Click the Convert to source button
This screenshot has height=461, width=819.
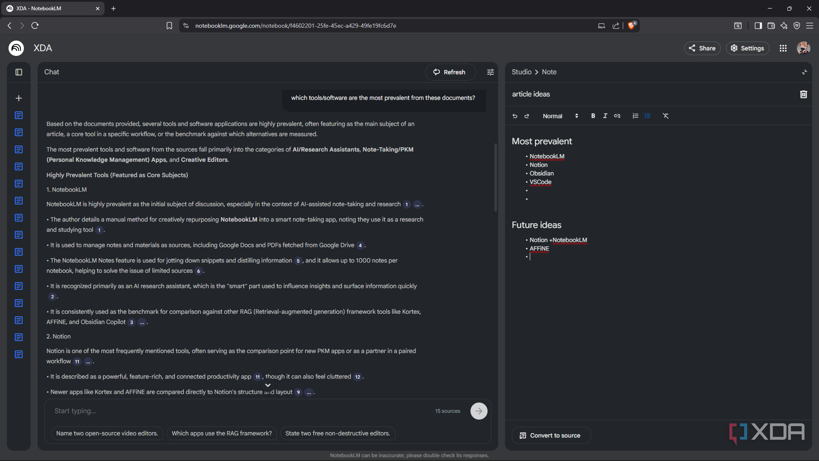coord(551,435)
